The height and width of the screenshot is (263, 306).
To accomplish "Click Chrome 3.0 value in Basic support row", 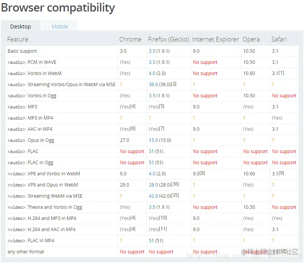I will (123, 51).
